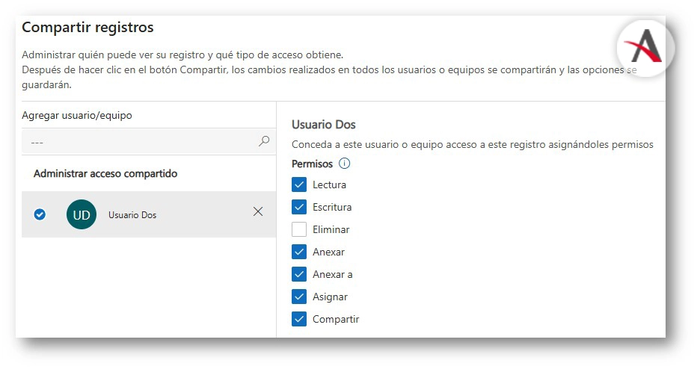Click the Compartir registros dialog title
Image resolution: width=697 pixels, height=369 pixels.
coord(87,28)
